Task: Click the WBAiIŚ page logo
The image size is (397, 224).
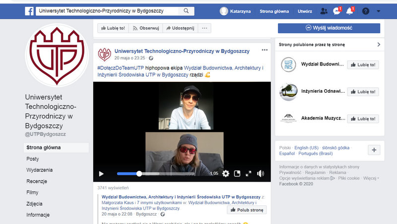Action: click(288, 65)
